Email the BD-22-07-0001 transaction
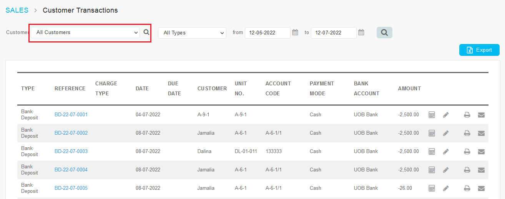Viewport: 505px width, 199px height. (481, 115)
